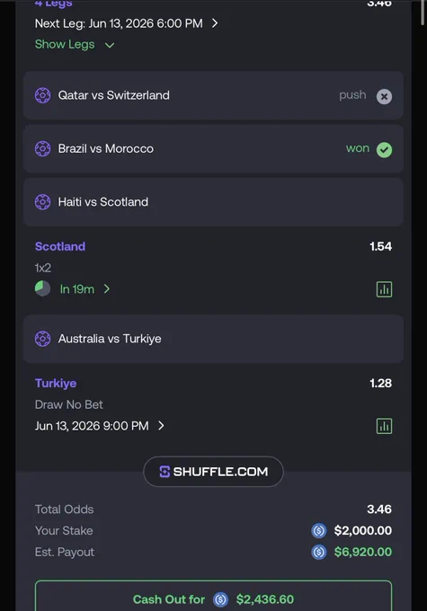Click the coin icon beside $2,000.00 stake
The height and width of the screenshot is (611, 427).
(x=318, y=530)
